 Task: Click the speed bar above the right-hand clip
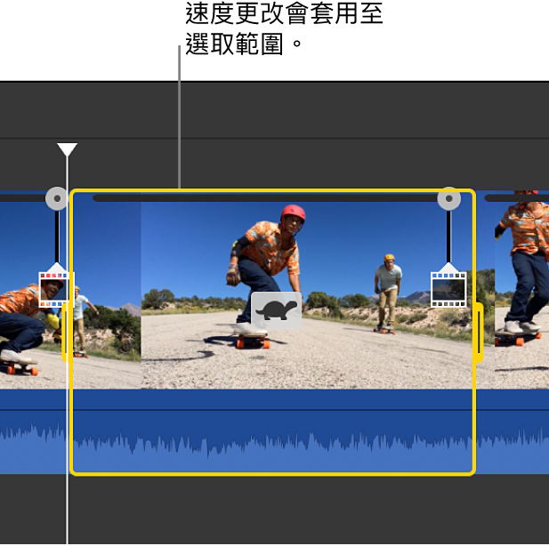click(516, 198)
